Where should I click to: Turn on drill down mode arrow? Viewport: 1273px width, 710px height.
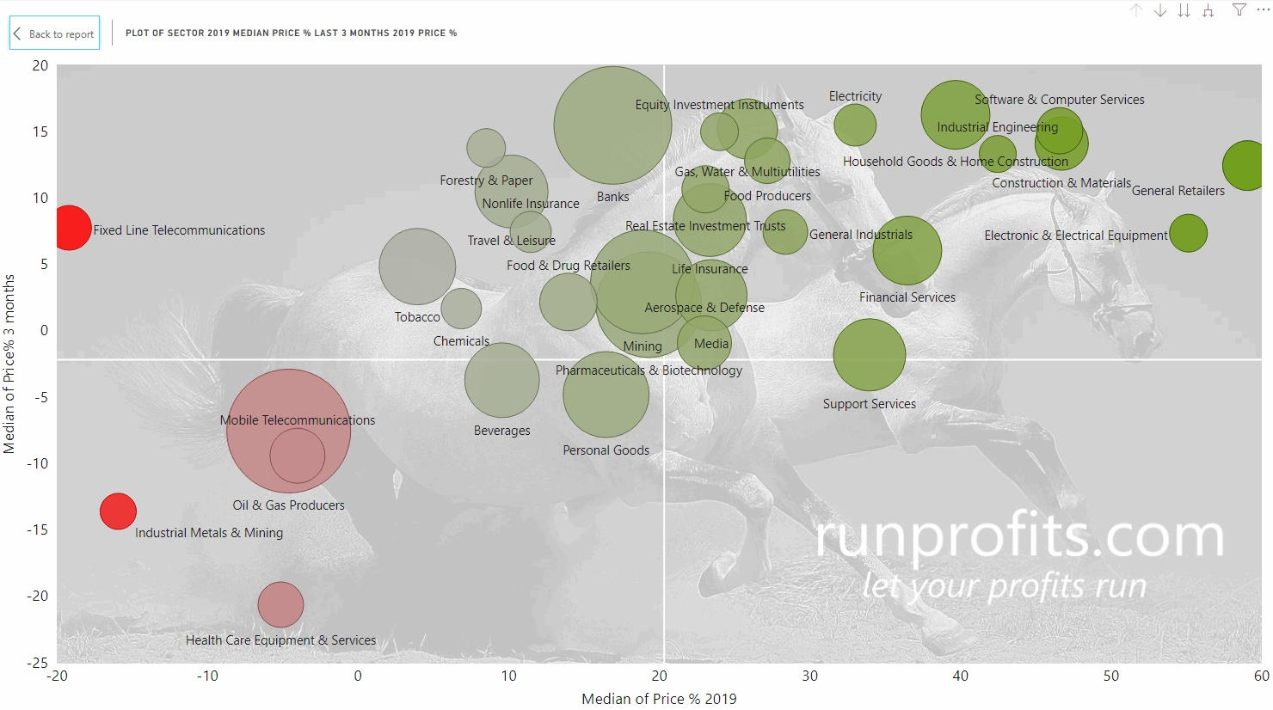tap(1160, 10)
